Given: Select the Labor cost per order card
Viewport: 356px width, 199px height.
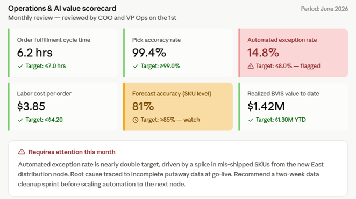Looking at the screenshot, I should point(63,106).
